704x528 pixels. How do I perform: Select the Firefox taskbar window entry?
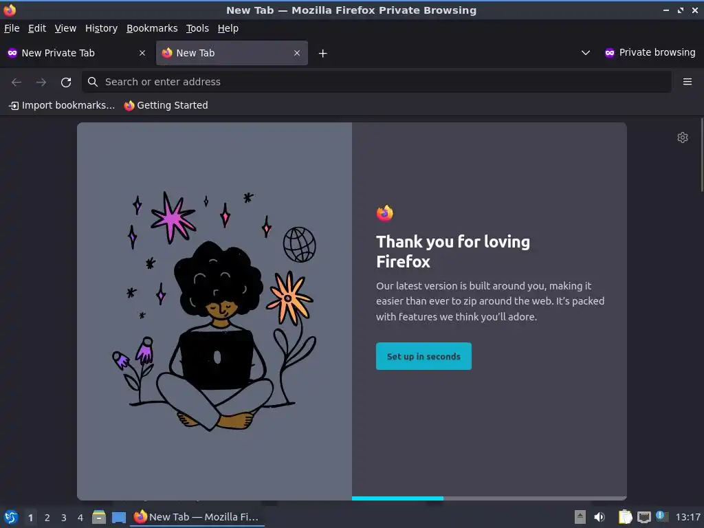point(197,517)
